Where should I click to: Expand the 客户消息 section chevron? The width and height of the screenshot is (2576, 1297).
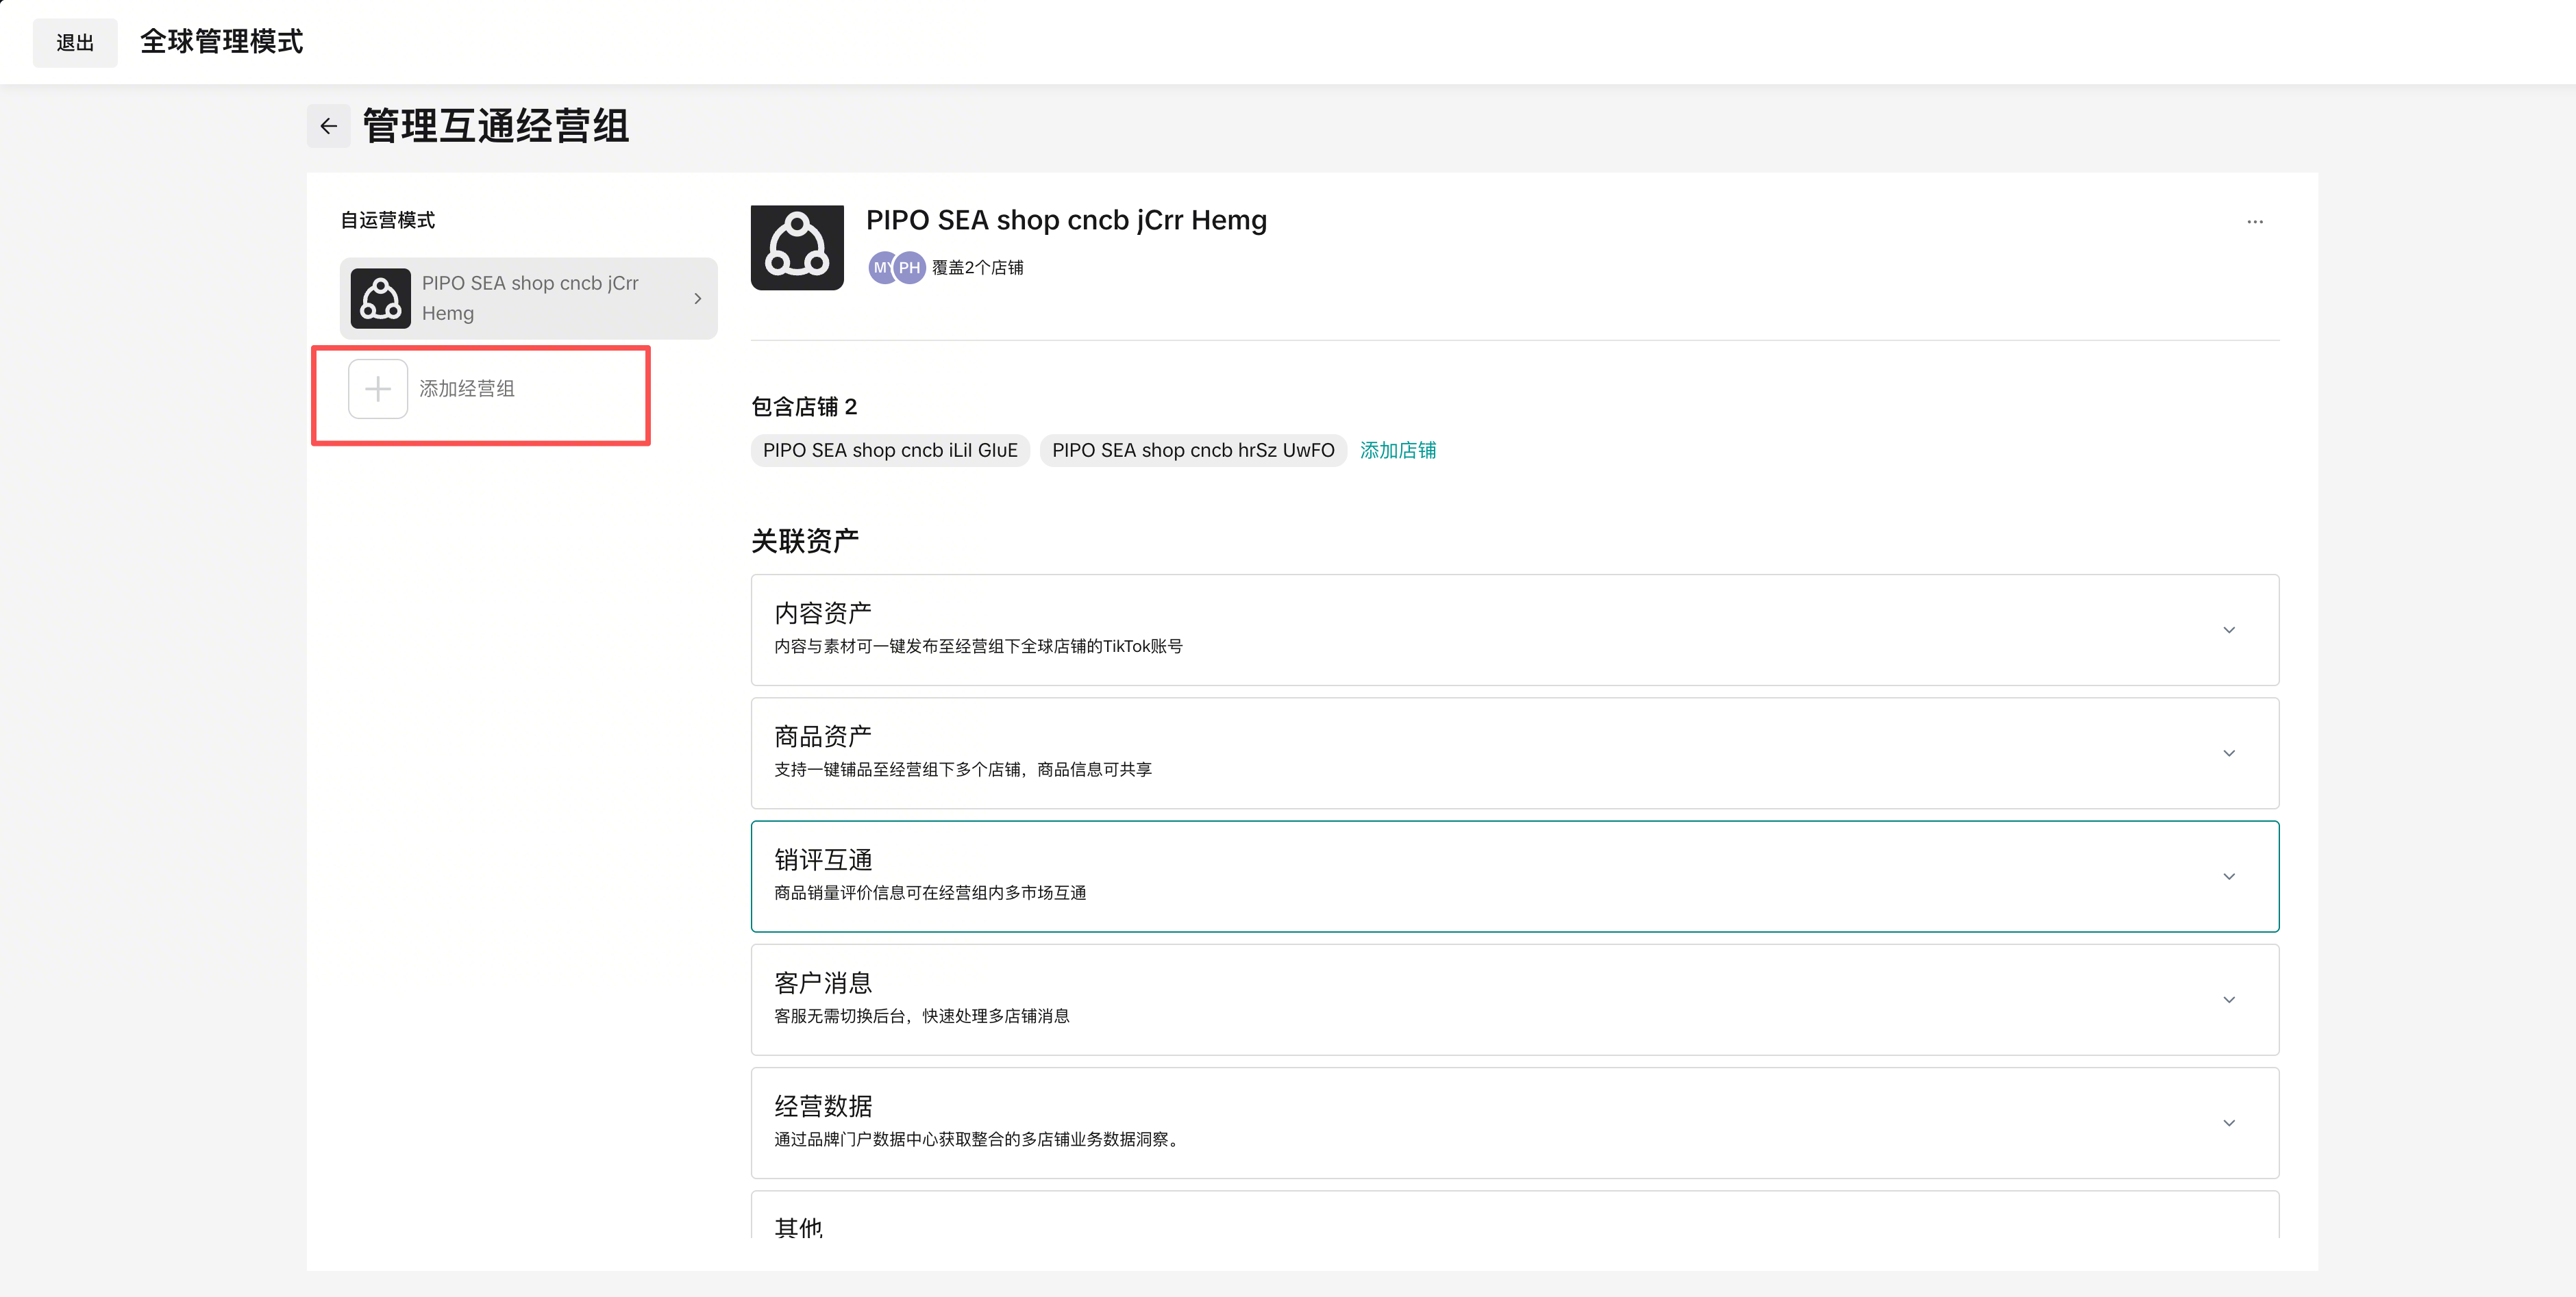tap(2229, 999)
